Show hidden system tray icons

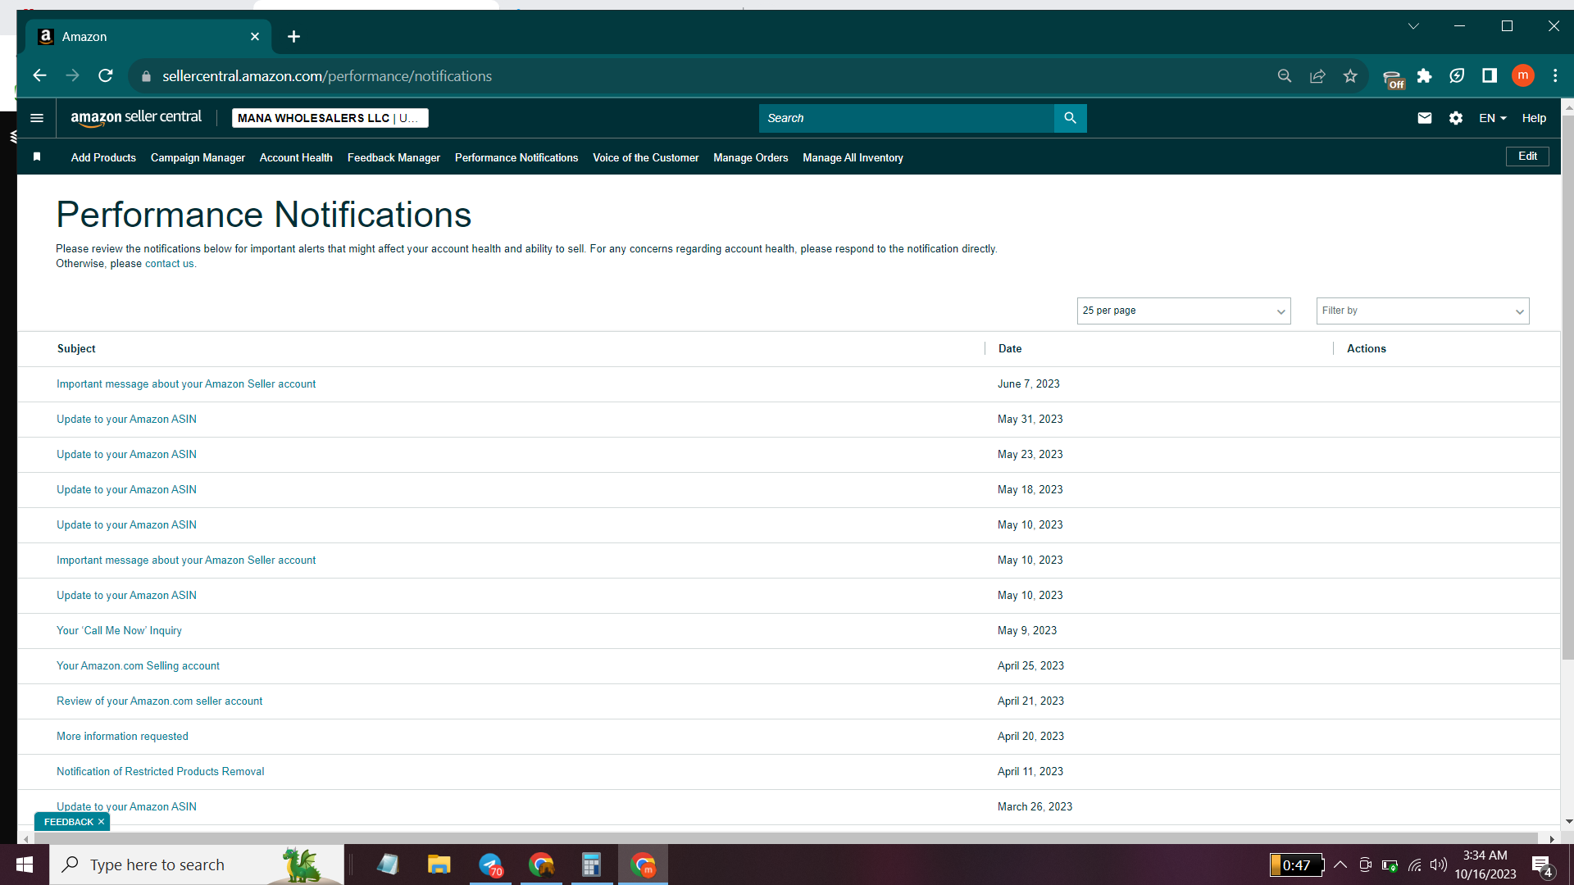click(1340, 865)
